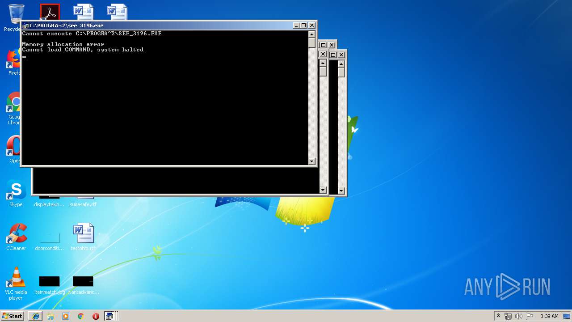The height and width of the screenshot is (322, 572).
Task: Close the rightmost background console window
Action: 341,55
